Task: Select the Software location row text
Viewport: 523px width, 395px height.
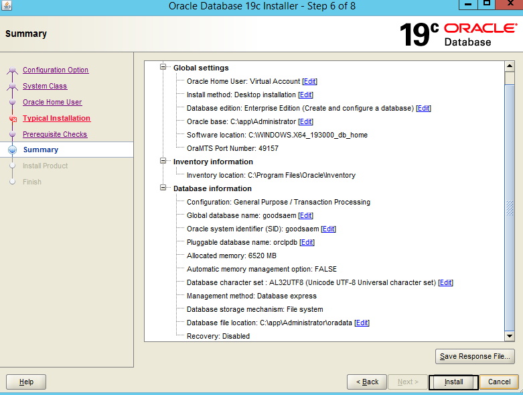Action: [277, 135]
